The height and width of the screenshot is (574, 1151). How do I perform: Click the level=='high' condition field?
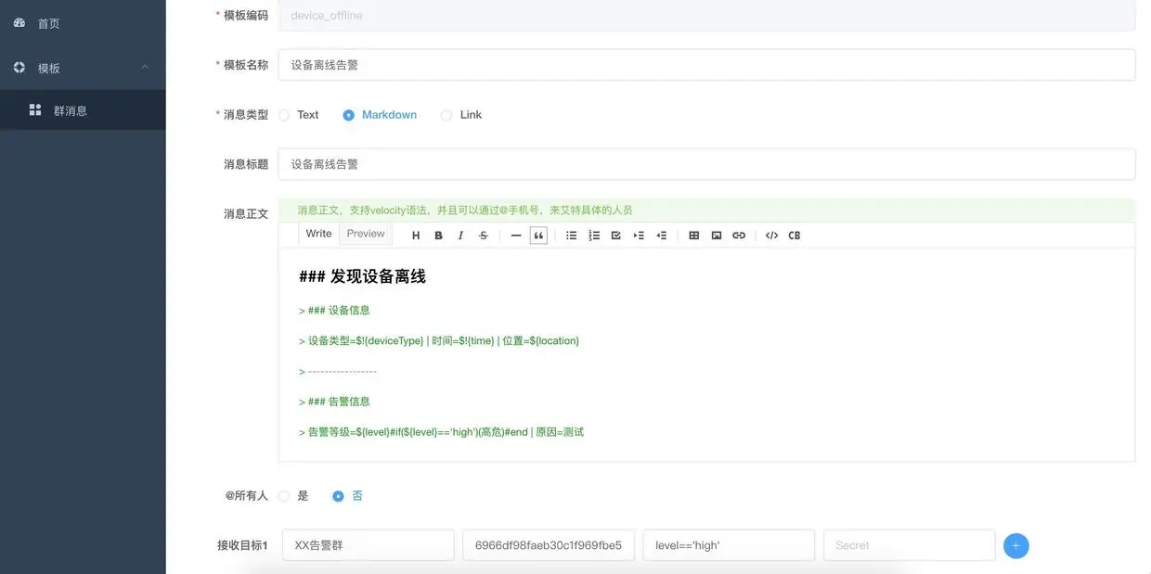(729, 545)
